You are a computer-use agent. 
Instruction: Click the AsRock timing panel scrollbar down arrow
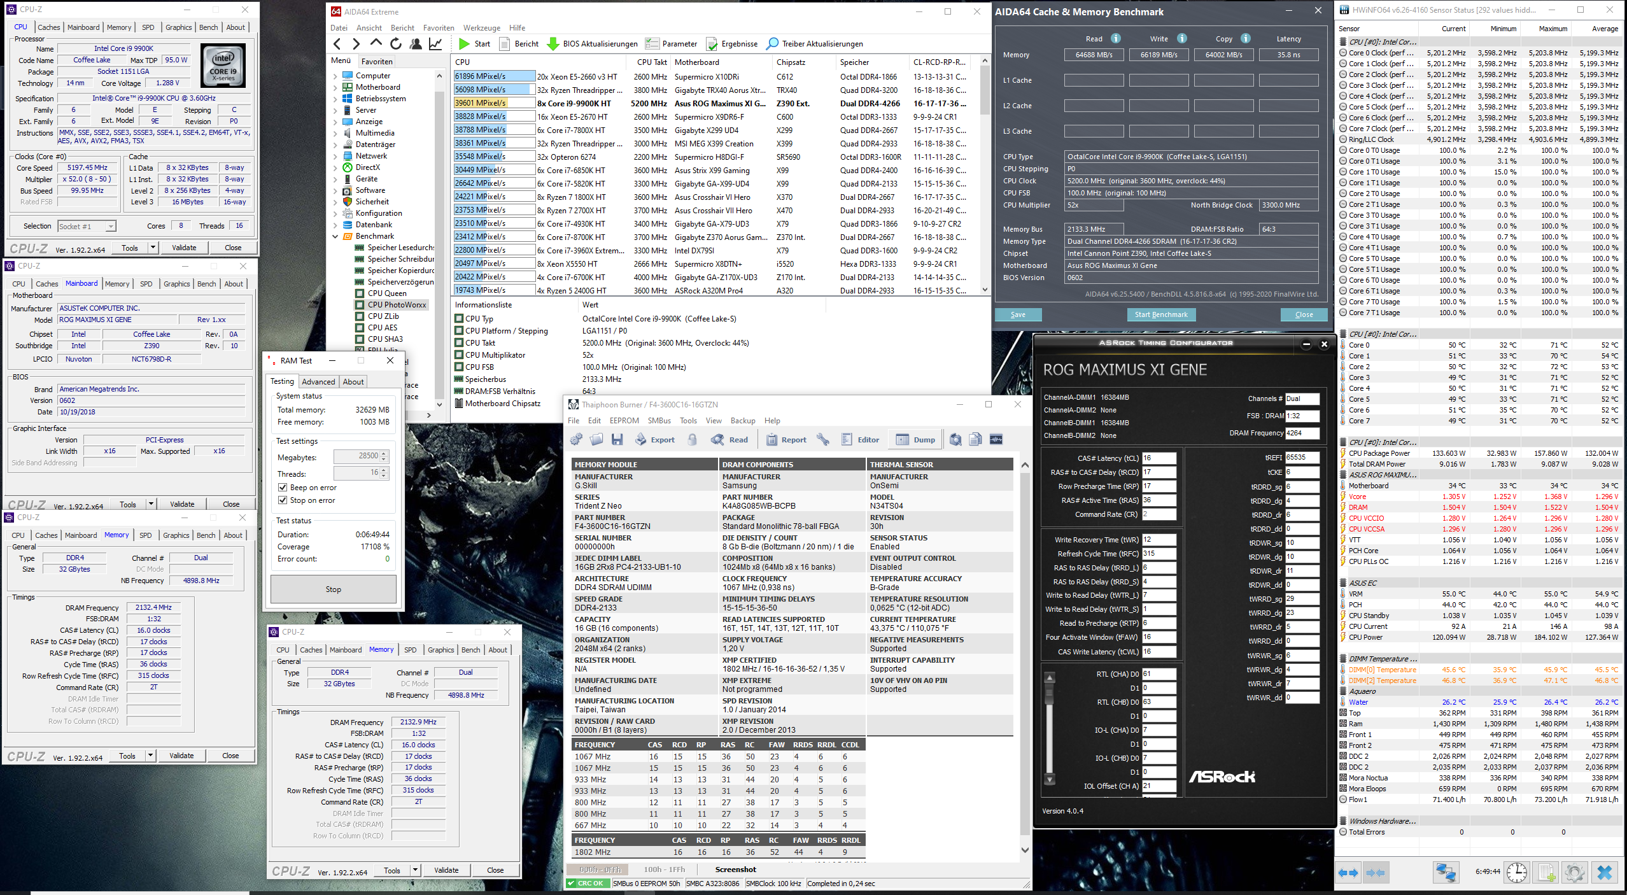click(1050, 779)
